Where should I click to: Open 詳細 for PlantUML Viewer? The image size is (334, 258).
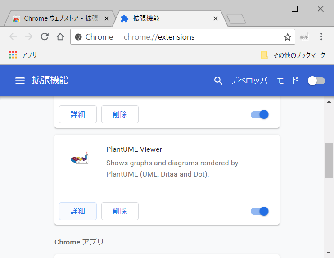[78, 211]
